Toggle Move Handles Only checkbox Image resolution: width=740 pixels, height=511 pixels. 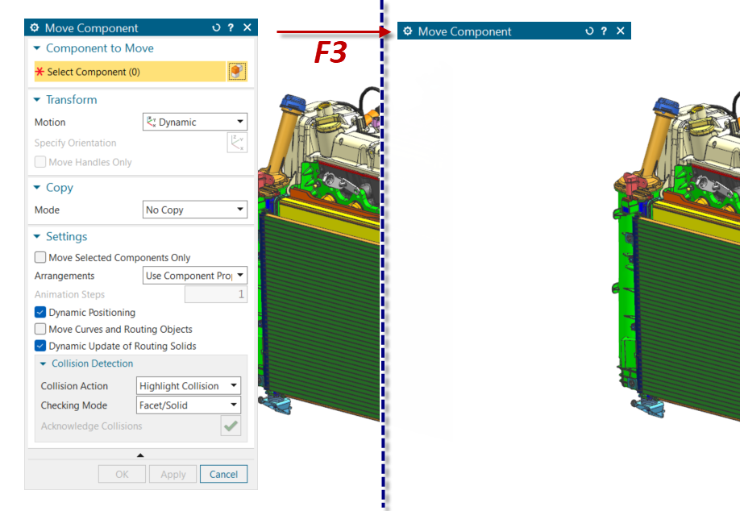(x=40, y=162)
